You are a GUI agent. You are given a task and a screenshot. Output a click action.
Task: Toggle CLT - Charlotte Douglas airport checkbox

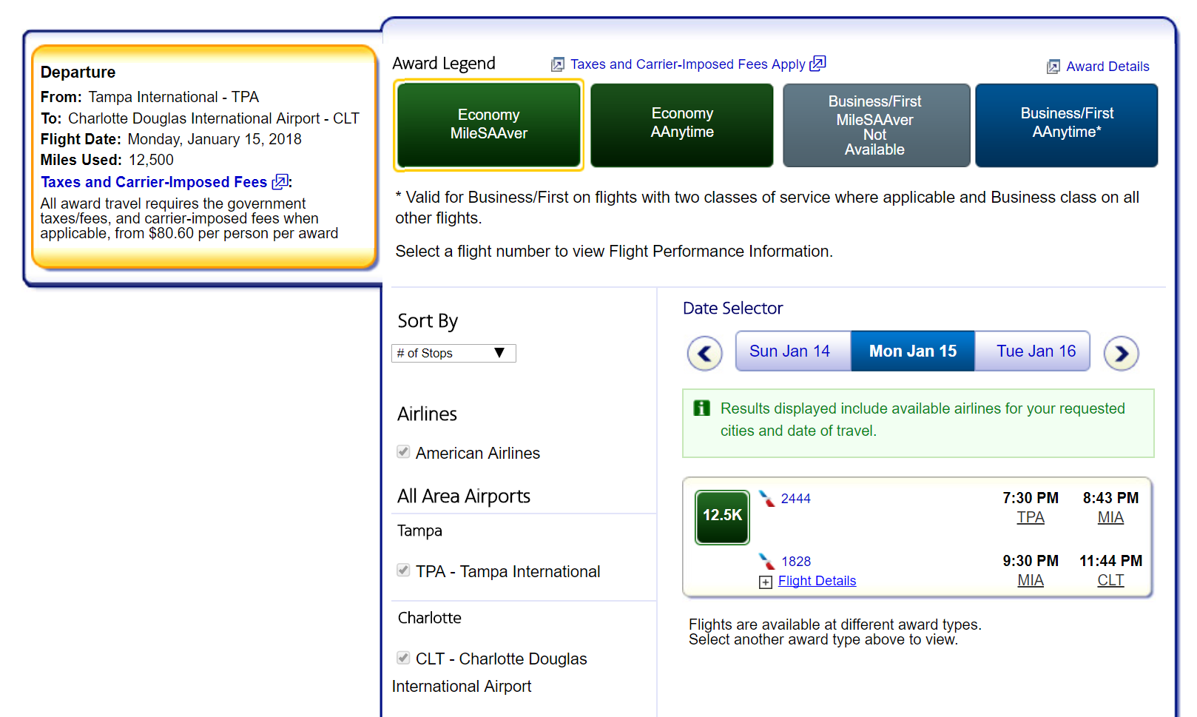point(403,658)
